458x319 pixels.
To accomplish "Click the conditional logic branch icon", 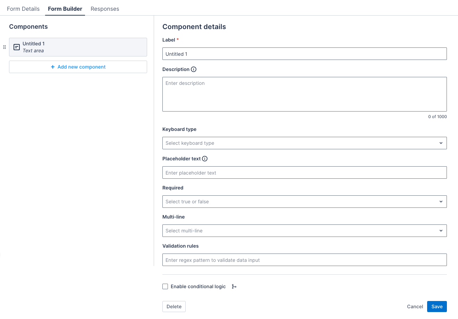I will tap(234, 286).
